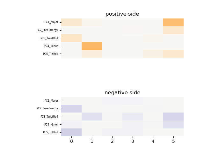This screenshot has height=153, width=204.
Task: Click the purple PC5_TiltRoll column 0 negative cell
Action: [x=71, y=132]
